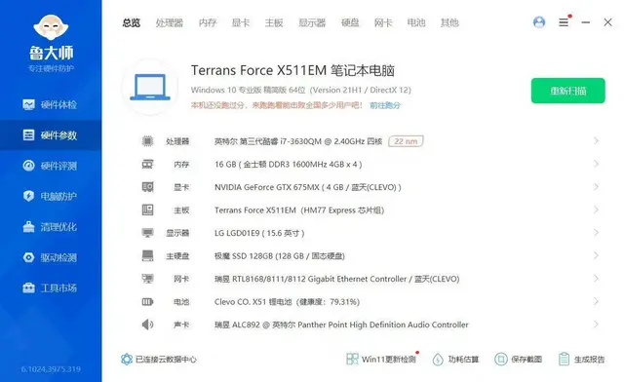Click 保存截图
This screenshot has width=624, height=382.
pyautogui.click(x=518, y=360)
